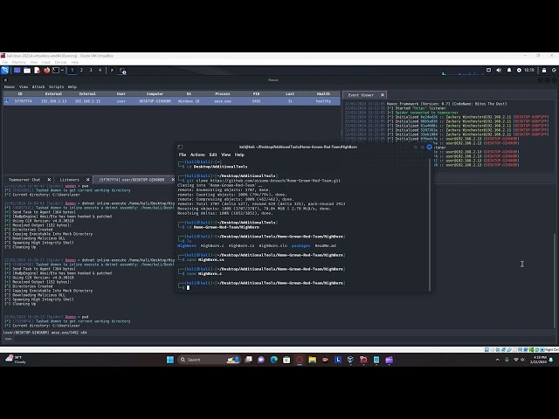
Task: Click the lock screen icon in the Kali panel
Action: (544, 70)
